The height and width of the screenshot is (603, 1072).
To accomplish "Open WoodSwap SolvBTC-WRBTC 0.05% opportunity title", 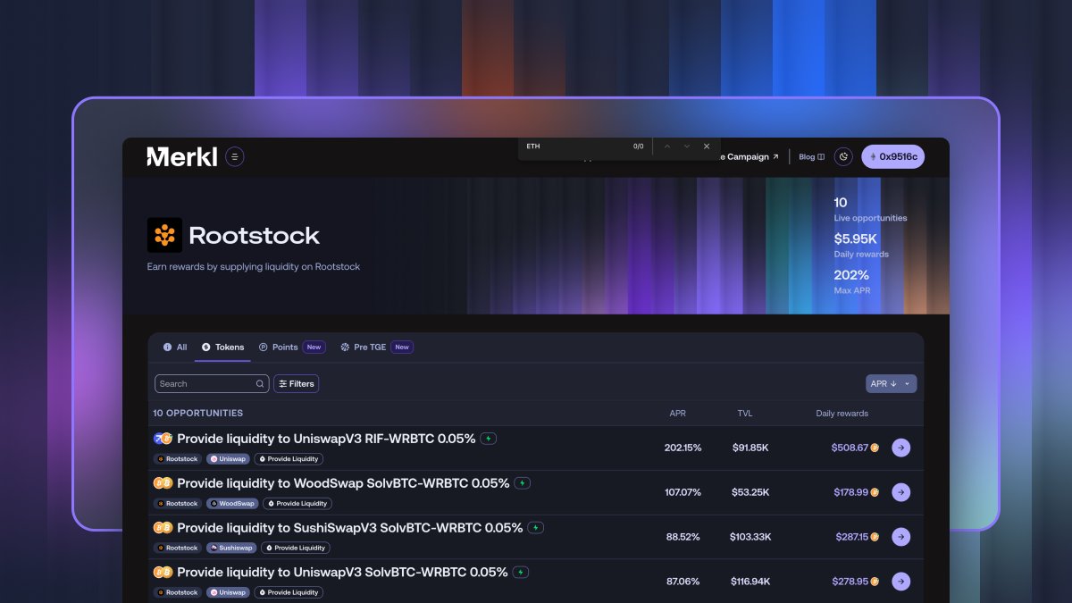I will pos(343,483).
